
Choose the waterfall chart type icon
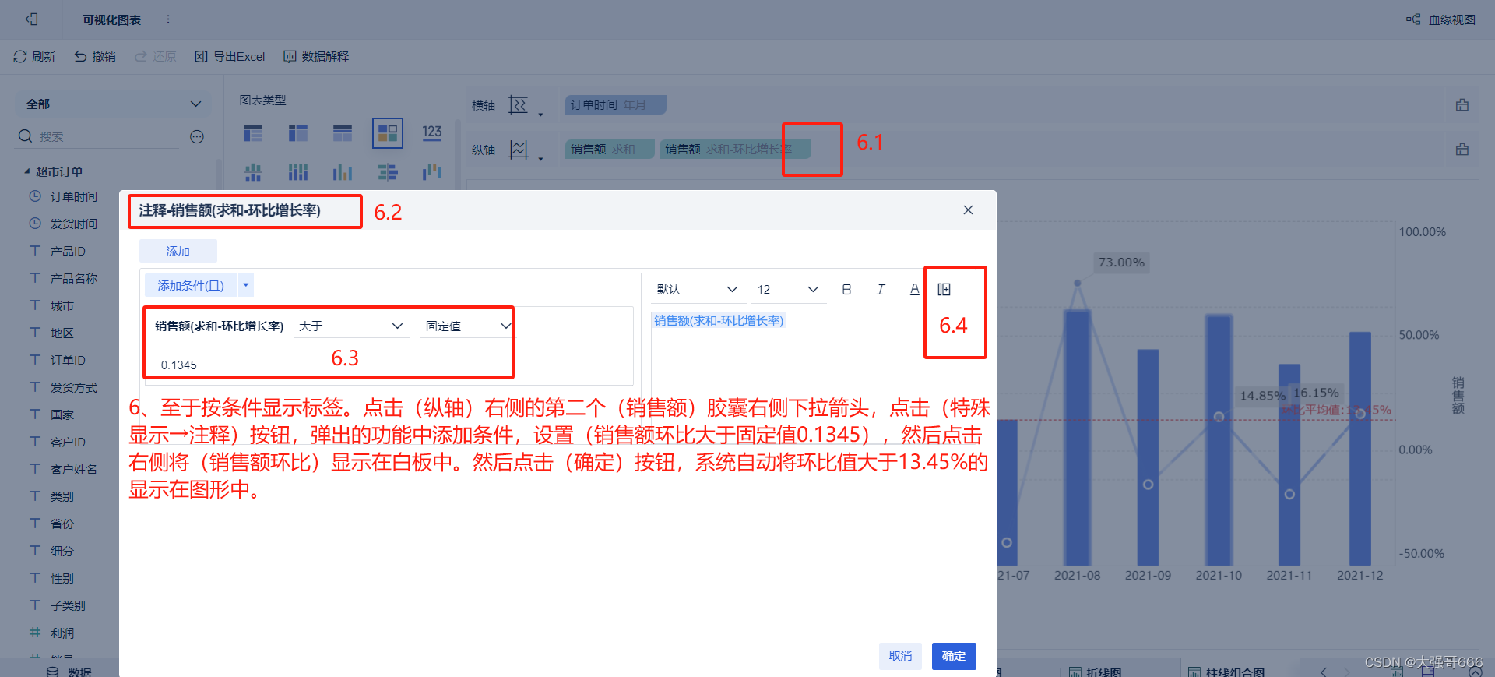click(432, 171)
